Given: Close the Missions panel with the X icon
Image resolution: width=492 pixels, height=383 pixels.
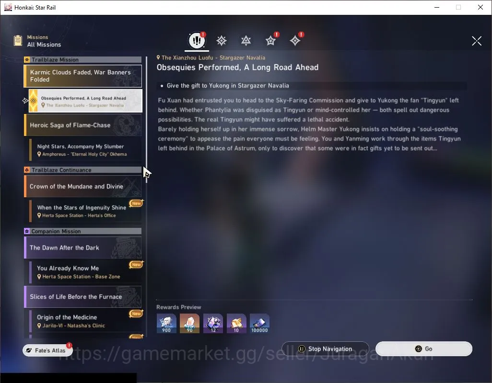Looking at the screenshot, I should pos(477,41).
